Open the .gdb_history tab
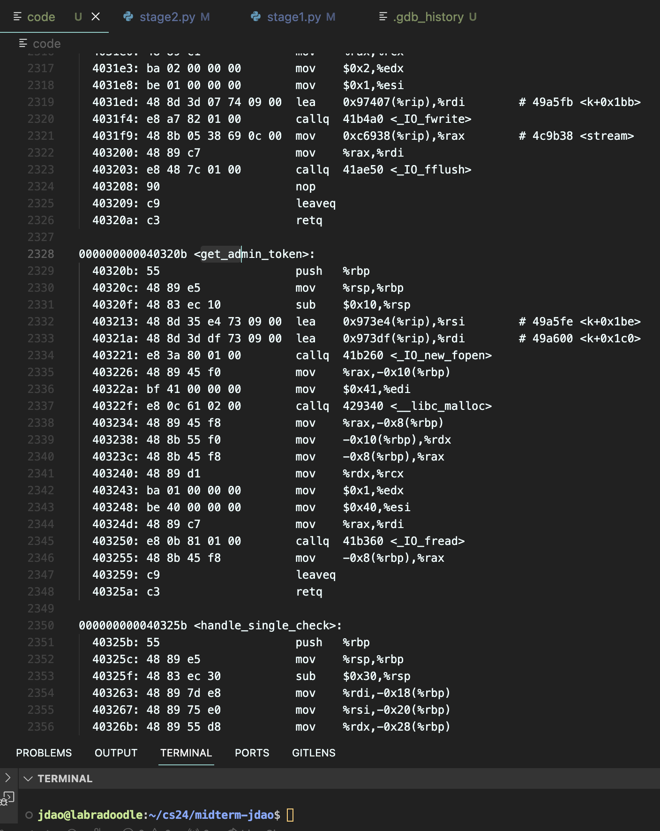The width and height of the screenshot is (660, 831). tap(428, 17)
